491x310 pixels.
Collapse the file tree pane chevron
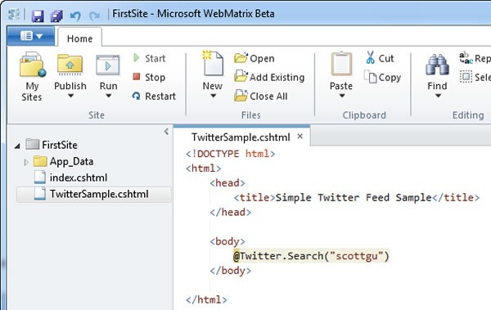click(x=166, y=132)
